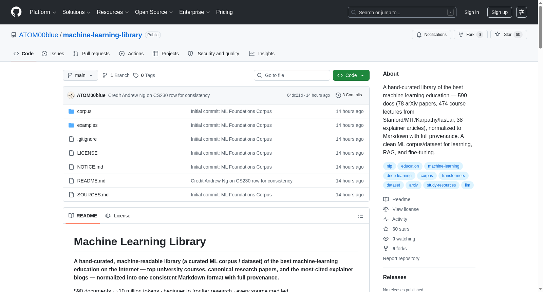543x292 pixels.
Task: Click the Search or jump to field
Action: (x=402, y=12)
